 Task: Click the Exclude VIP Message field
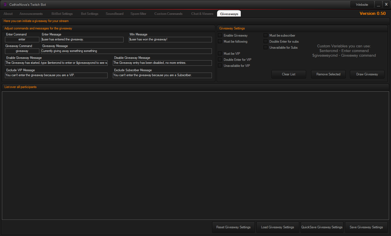click(56, 75)
